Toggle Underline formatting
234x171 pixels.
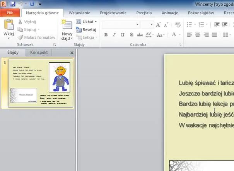(123, 35)
